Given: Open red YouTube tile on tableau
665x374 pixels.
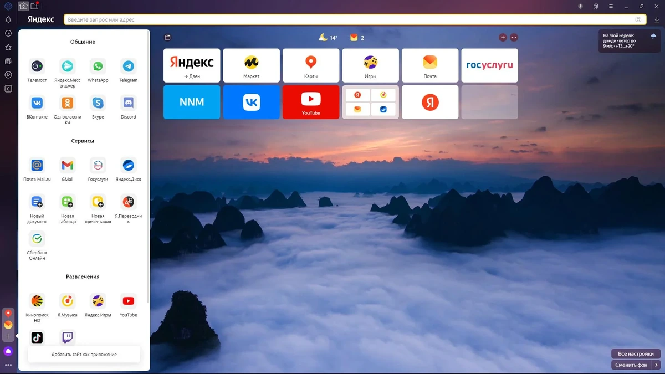Looking at the screenshot, I should 311,102.
